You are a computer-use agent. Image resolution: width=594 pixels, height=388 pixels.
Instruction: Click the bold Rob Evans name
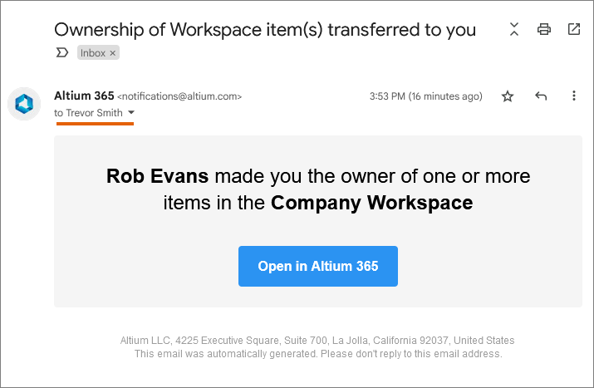tap(157, 176)
